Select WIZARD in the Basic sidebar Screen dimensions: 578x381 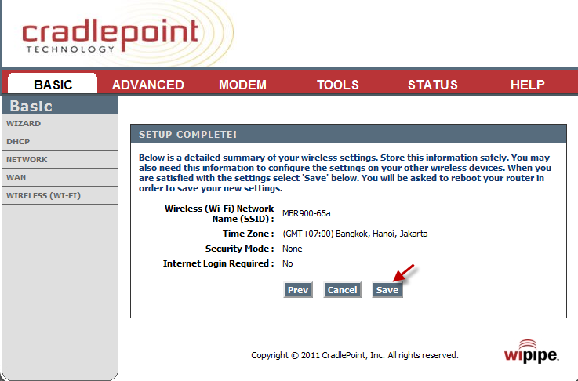[60, 123]
